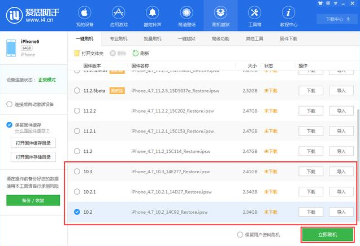Switch to the 一键刷机 tab
The image size is (360, 246).
pyautogui.click(x=85, y=39)
